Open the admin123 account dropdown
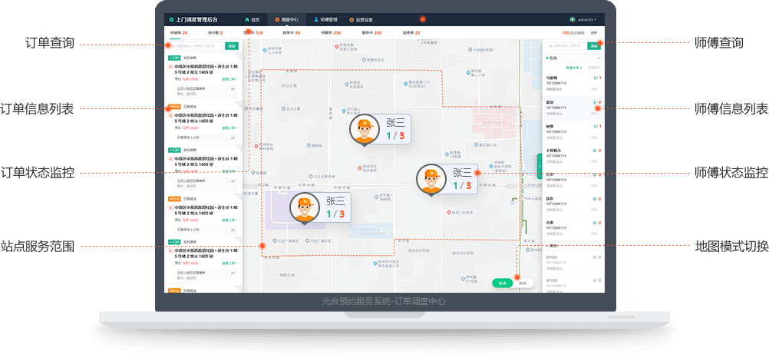The height and width of the screenshot is (355, 769). coord(585,19)
